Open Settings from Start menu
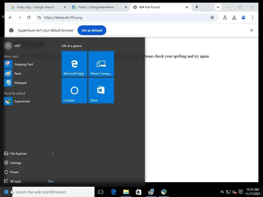Image resolution: width=263 pixels, height=197 pixels. point(13,163)
